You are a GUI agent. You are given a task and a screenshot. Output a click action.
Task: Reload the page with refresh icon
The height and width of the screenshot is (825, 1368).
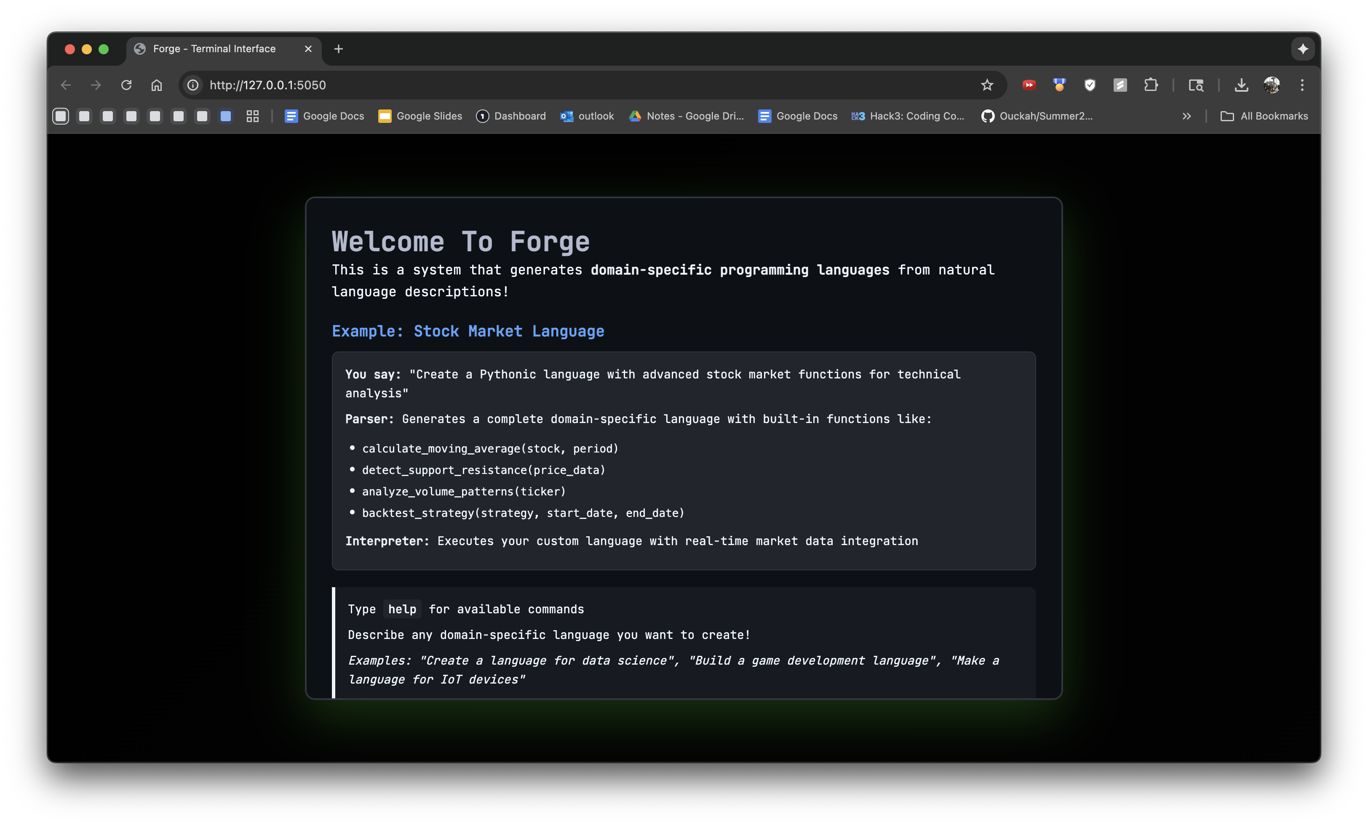(127, 85)
